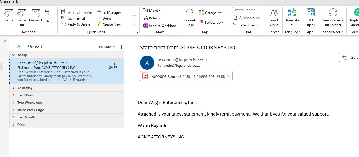Open the PDF attachment dropdown arrow

[229, 76]
